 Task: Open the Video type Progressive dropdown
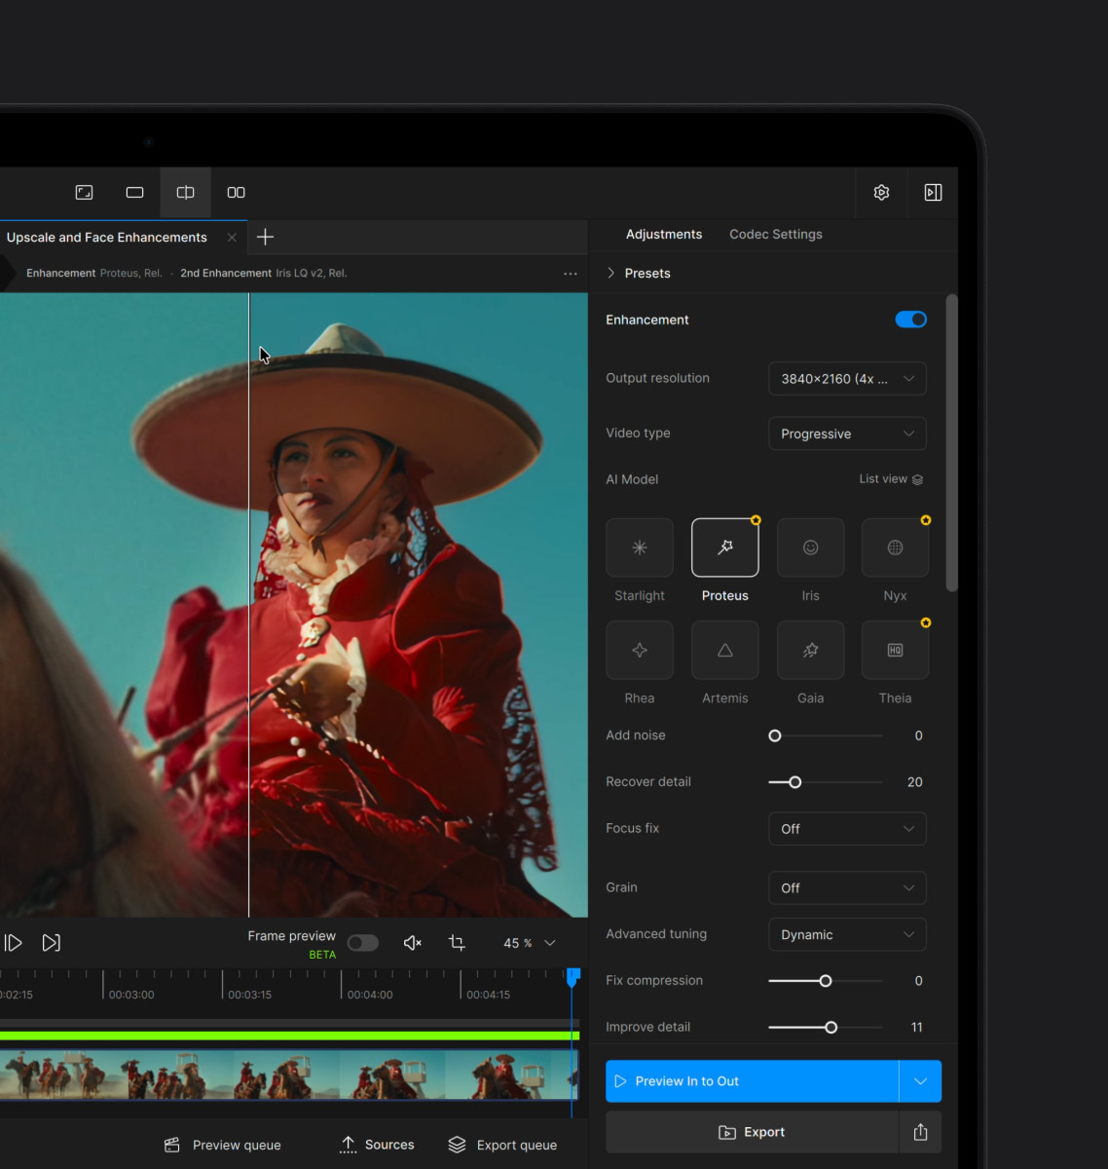tap(847, 434)
